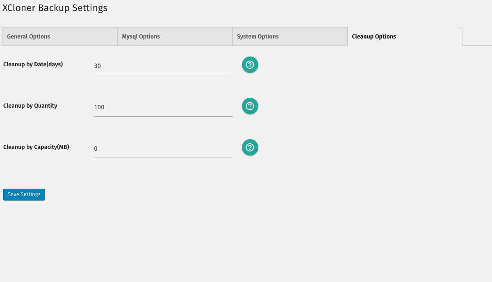Open help for Cleanup by Quantity
This screenshot has height=282, width=492.
[x=250, y=106]
